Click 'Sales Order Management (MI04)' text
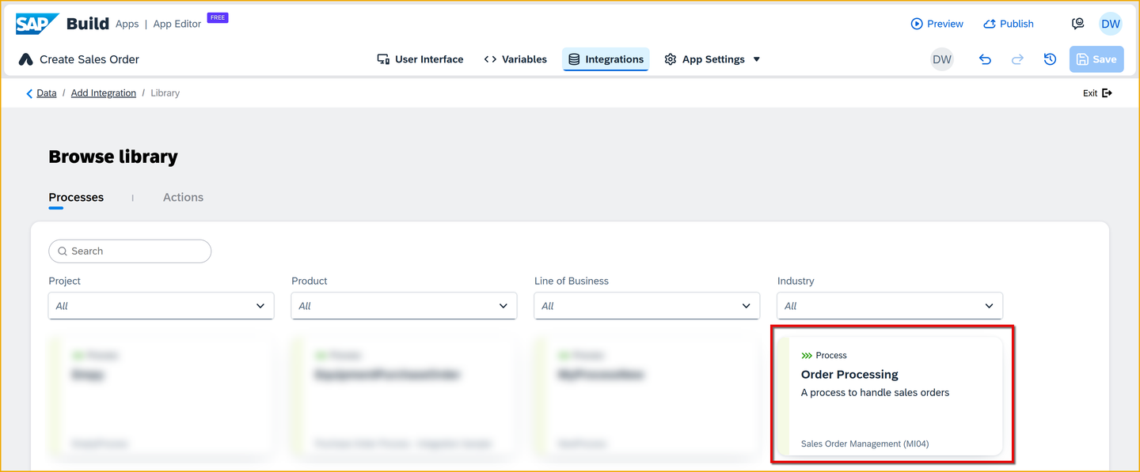The width and height of the screenshot is (1140, 472). click(x=865, y=444)
